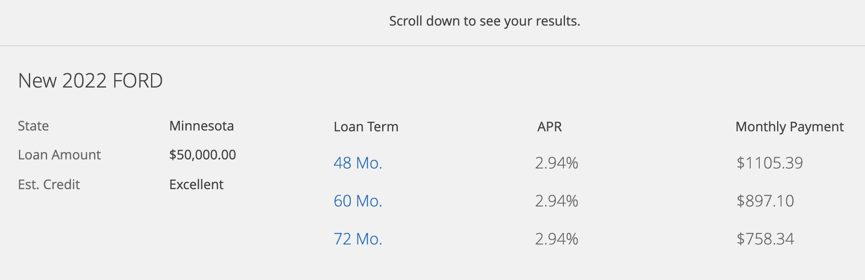Select the 60 Mo. loan term link
The image size is (865, 280).
[358, 201]
